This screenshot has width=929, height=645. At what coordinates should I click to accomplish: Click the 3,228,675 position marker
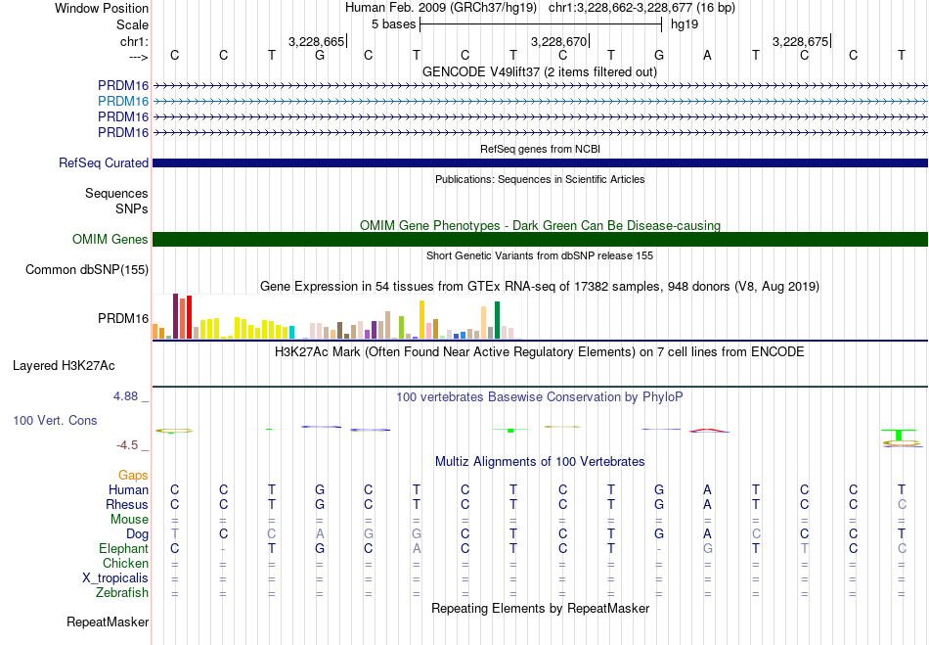(x=801, y=41)
